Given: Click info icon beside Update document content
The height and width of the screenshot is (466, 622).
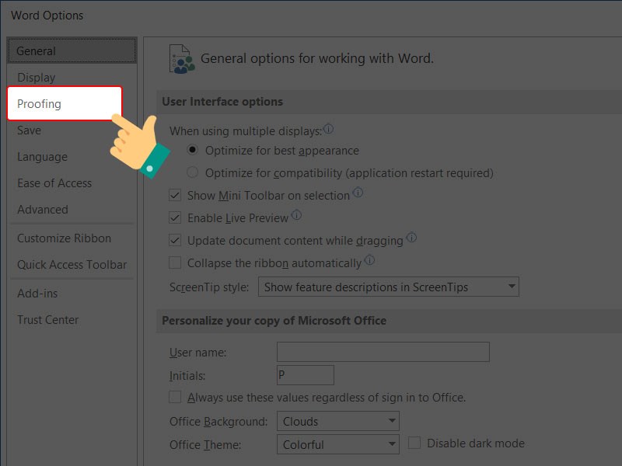Looking at the screenshot, I should [411, 238].
